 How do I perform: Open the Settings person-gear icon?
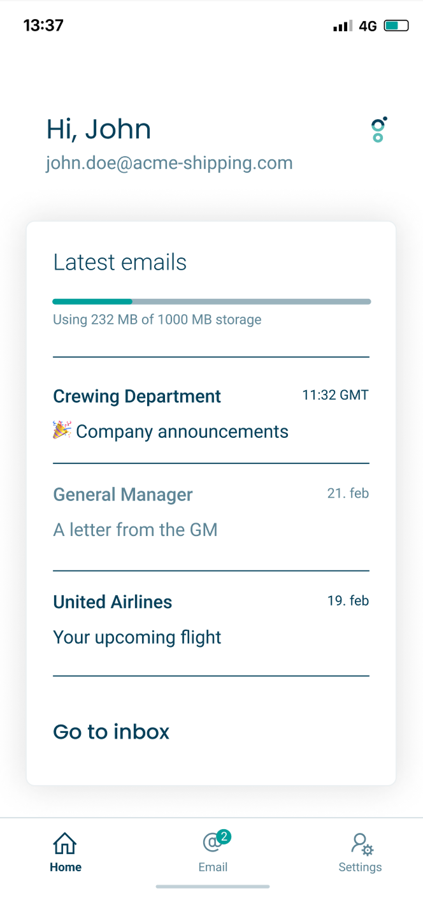[361, 844]
